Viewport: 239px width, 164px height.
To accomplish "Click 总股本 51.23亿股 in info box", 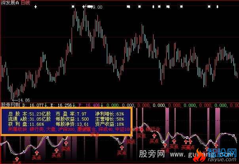I will [x=29, y=114].
